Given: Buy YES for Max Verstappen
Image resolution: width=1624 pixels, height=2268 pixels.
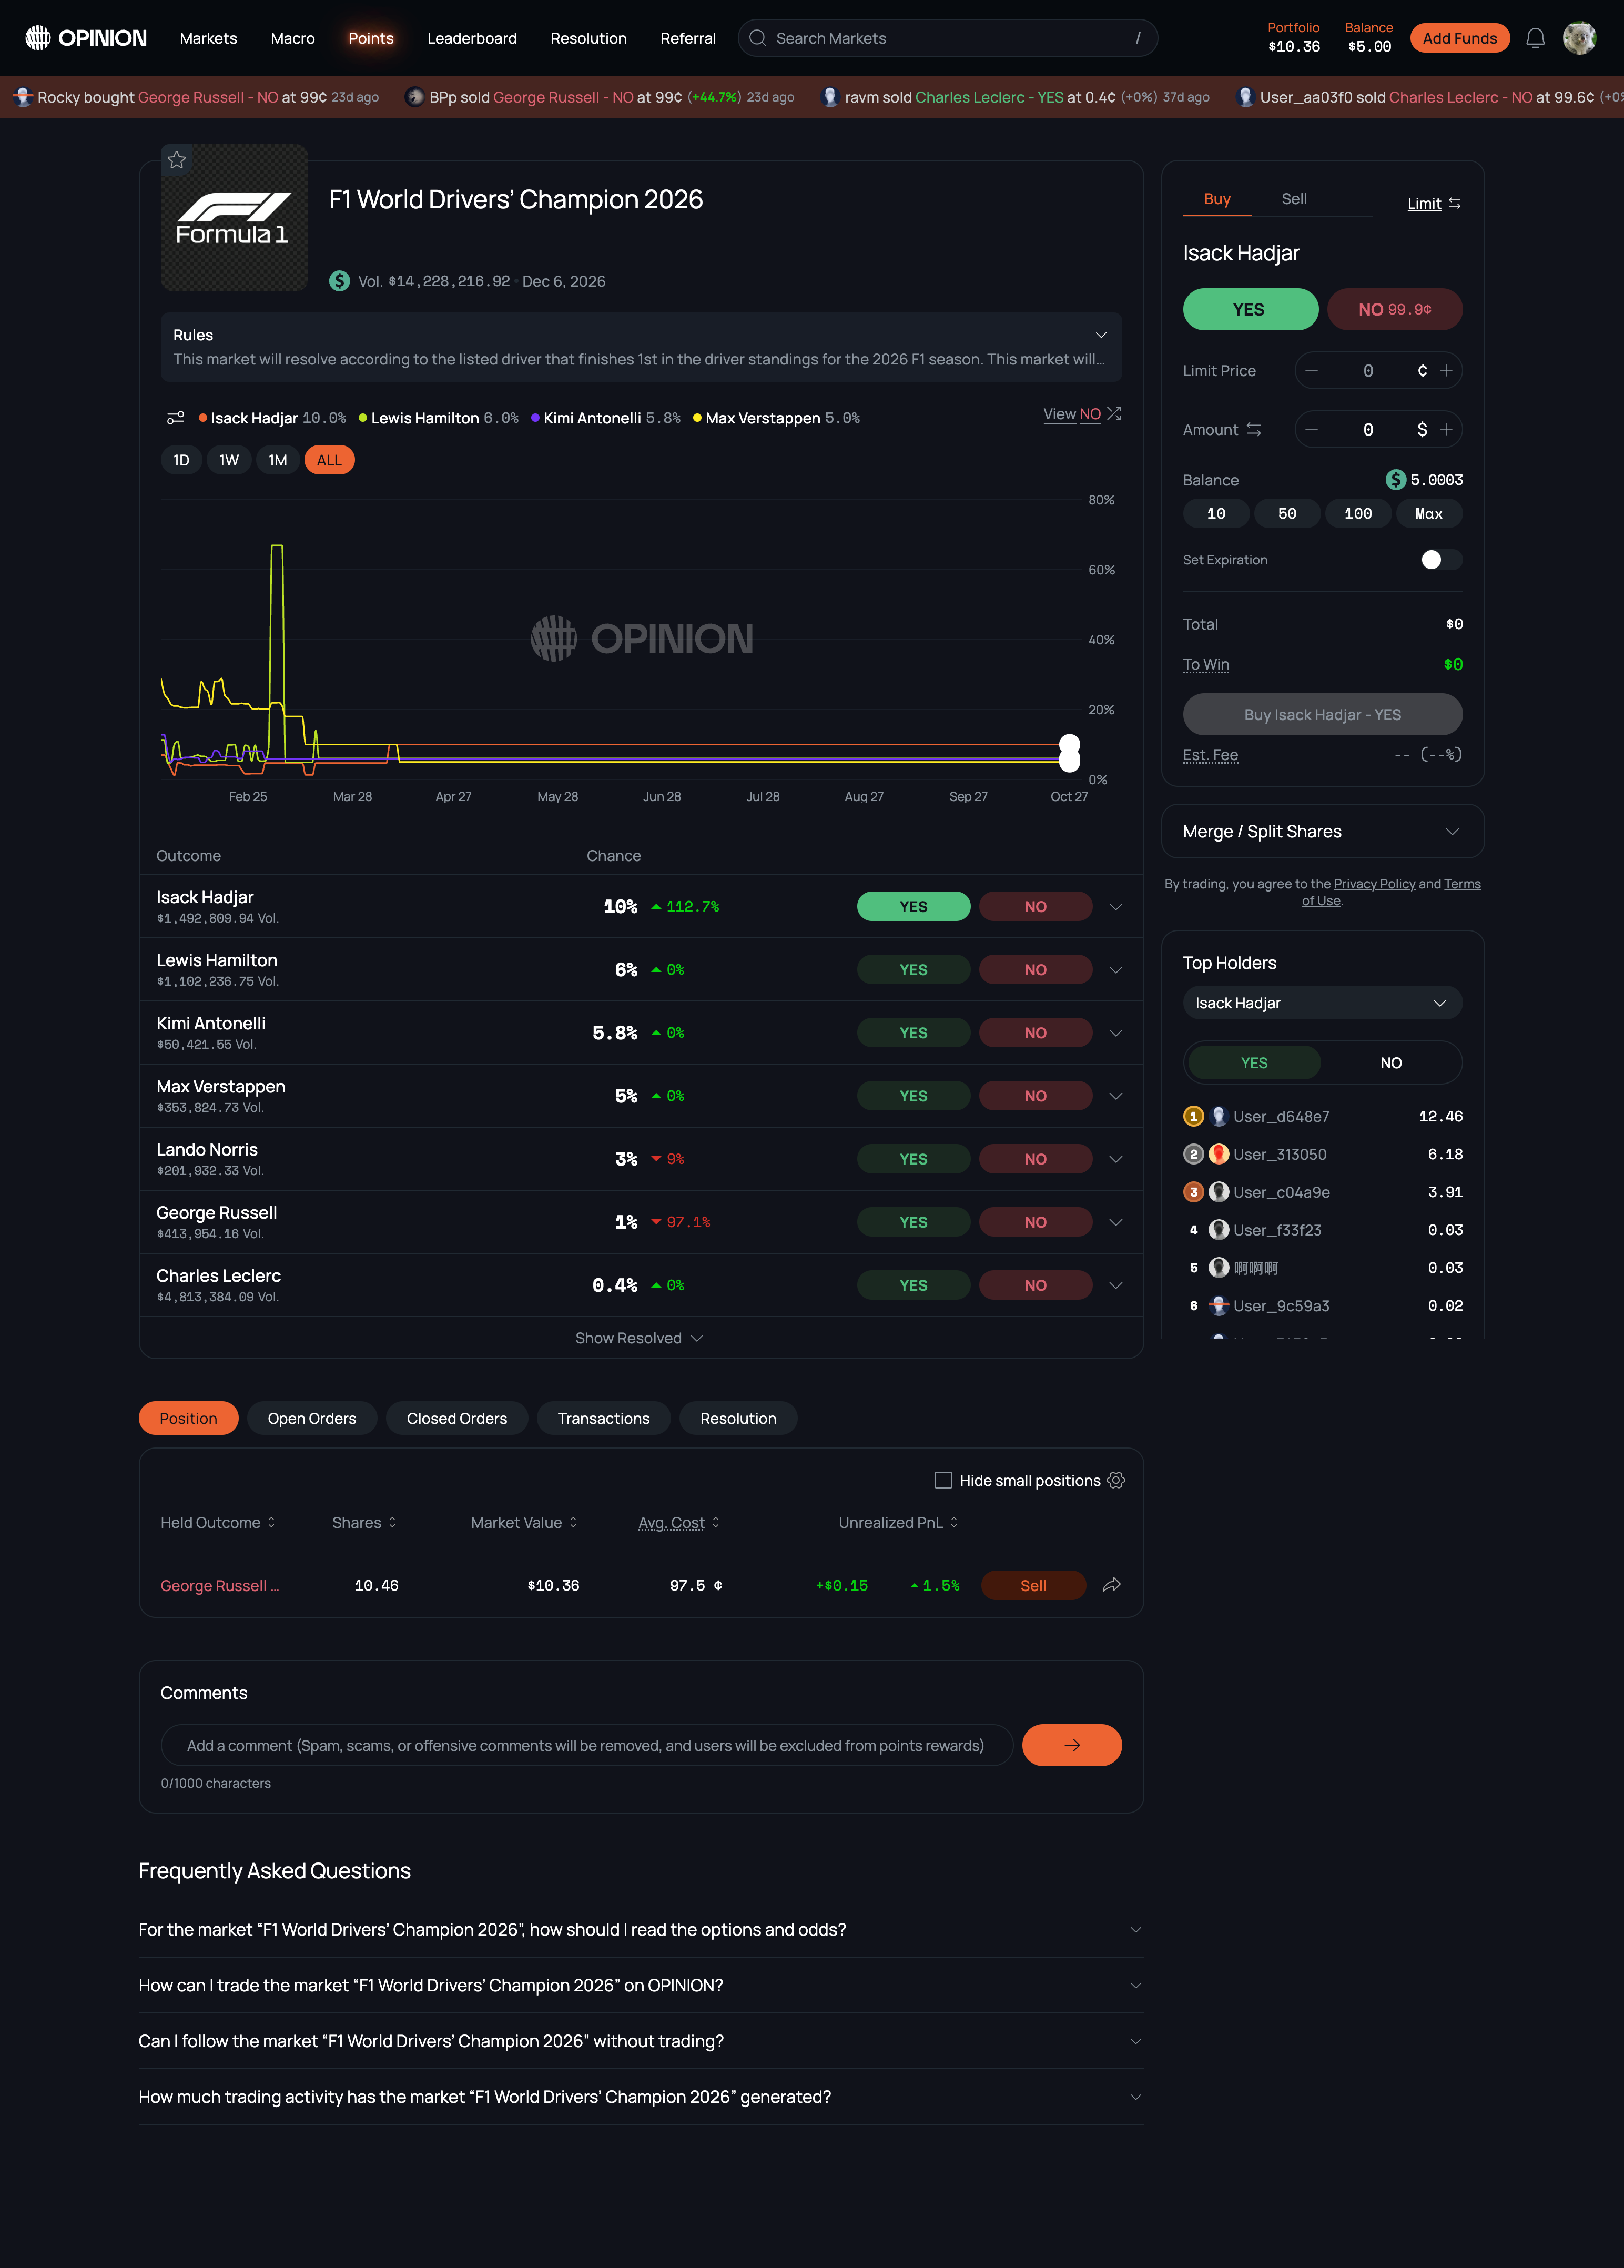Looking at the screenshot, I should point(913,1096).
